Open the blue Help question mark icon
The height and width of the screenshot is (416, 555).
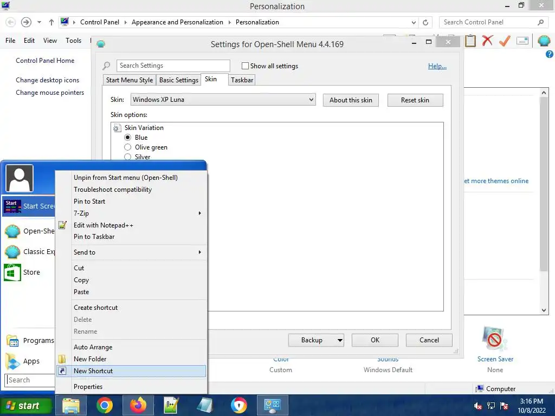pos(550,54)
